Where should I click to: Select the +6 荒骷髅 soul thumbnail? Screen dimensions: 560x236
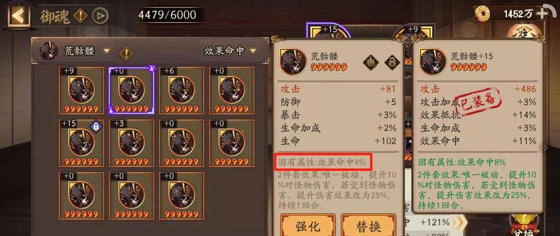point(181,90)
